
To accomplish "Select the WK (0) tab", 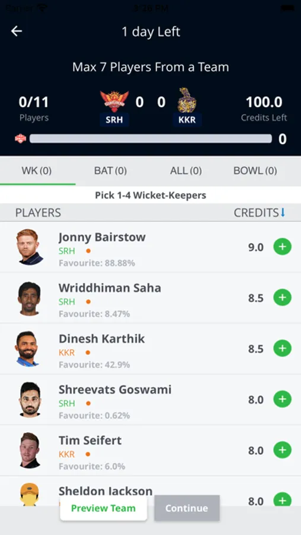I will (x=37, y=171).
